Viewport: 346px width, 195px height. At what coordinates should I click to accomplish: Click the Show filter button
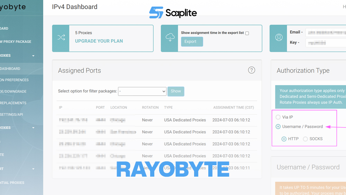pos(176,91)
